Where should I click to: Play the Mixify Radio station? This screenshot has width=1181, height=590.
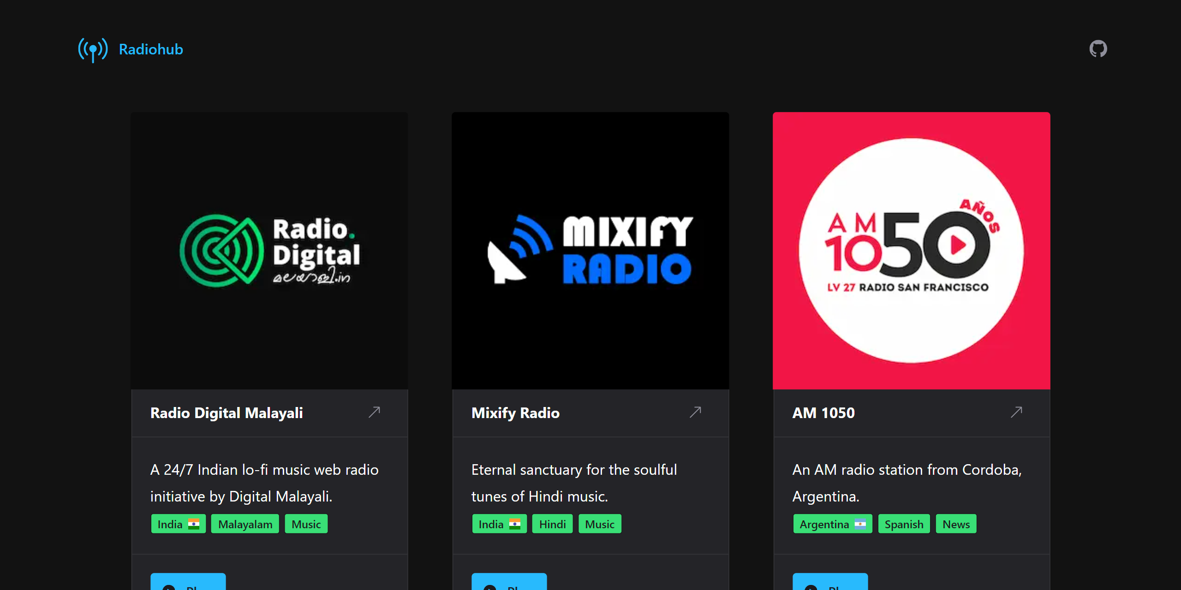(x=509, y=582)
